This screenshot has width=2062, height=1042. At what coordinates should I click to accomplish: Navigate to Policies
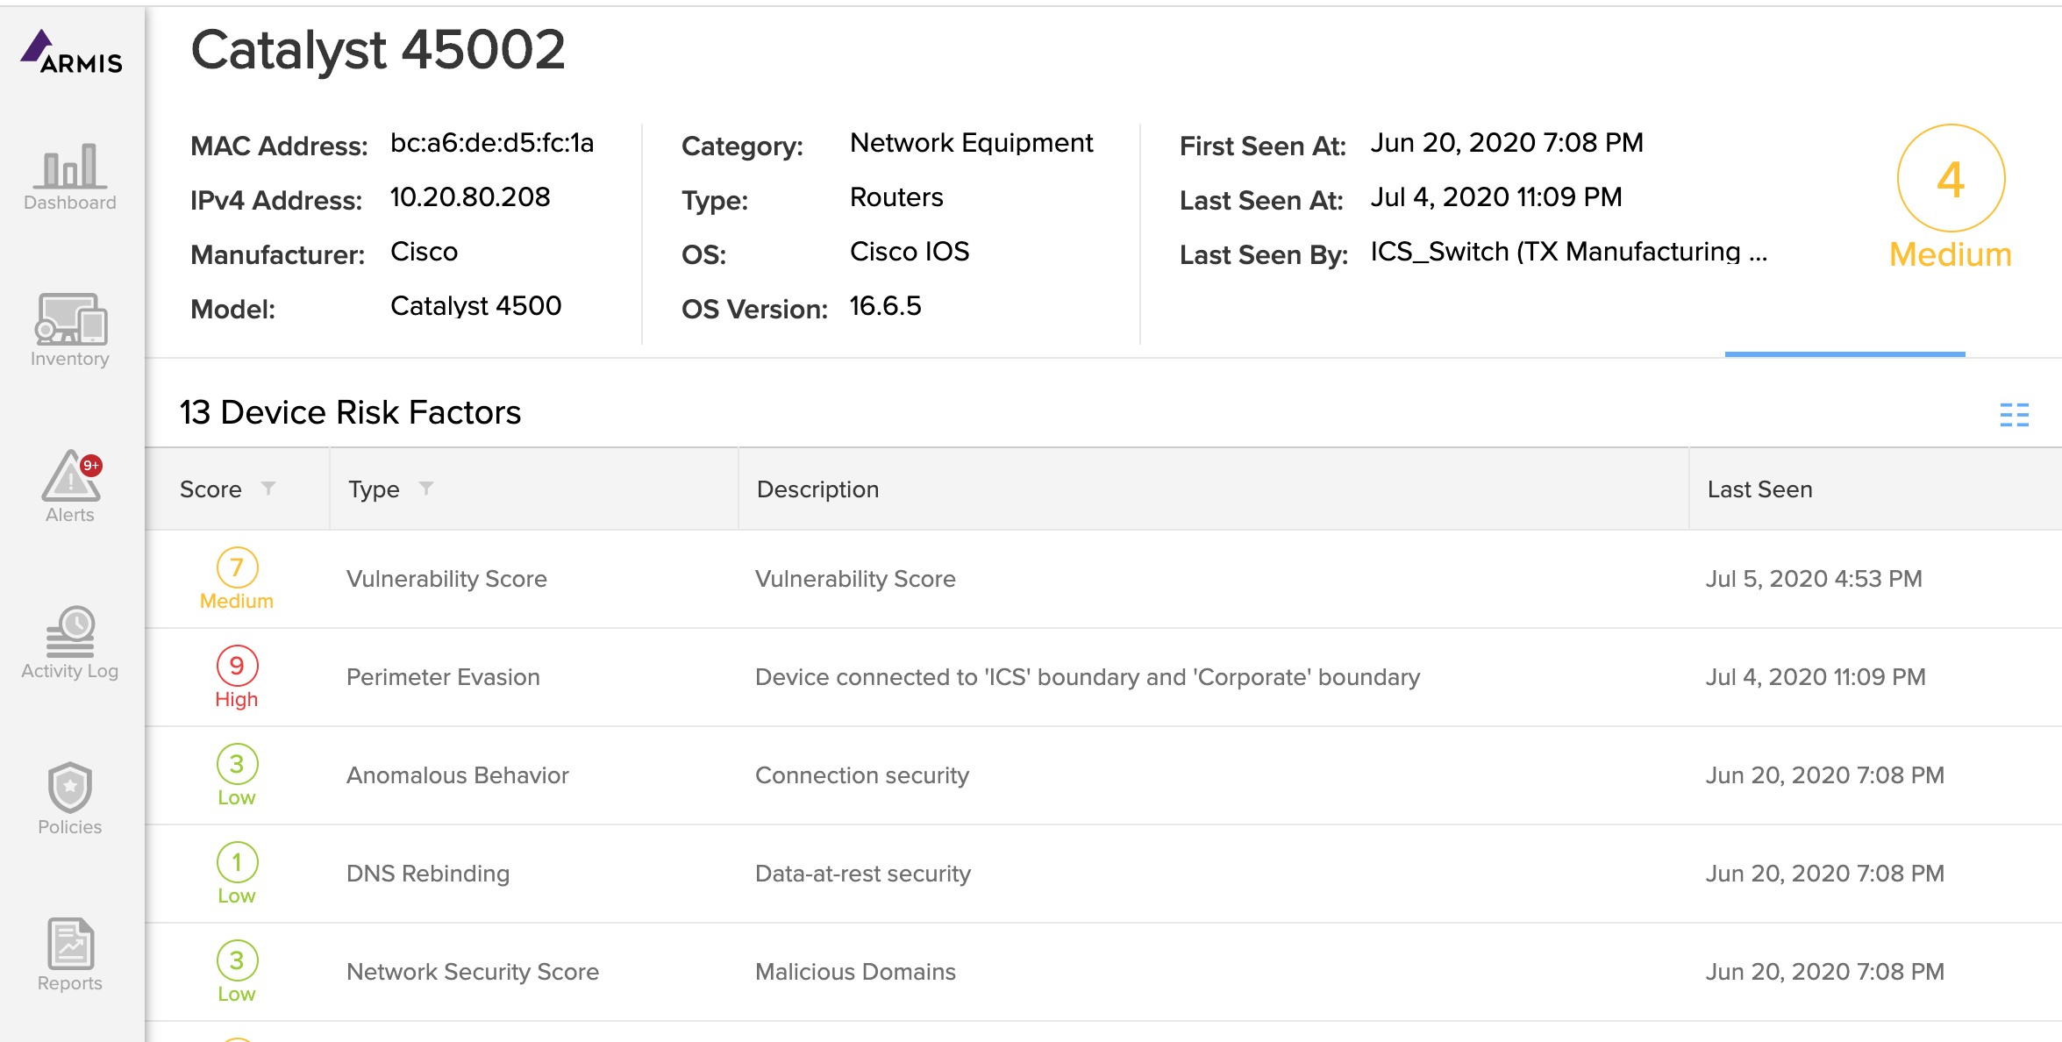tap(70, 799)
